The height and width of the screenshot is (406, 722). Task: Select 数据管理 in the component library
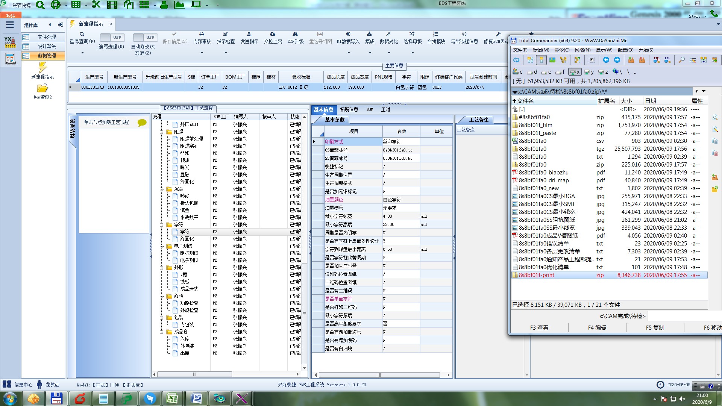[x=46, y=56]
